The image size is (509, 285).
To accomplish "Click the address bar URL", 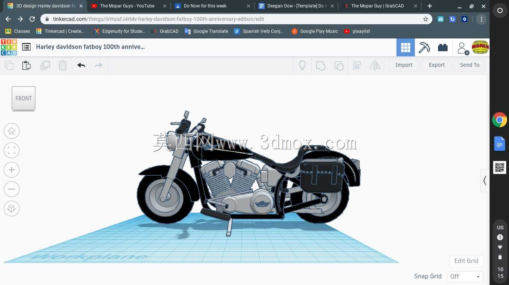I will point(158,19).
